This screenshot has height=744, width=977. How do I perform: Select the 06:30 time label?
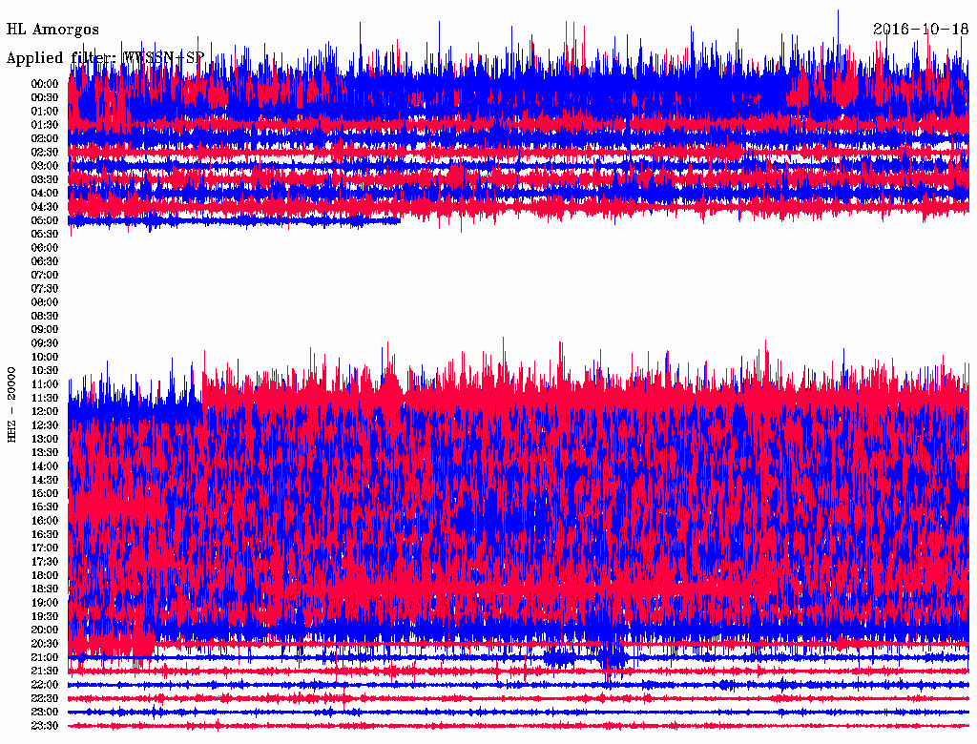click(45, 261)
